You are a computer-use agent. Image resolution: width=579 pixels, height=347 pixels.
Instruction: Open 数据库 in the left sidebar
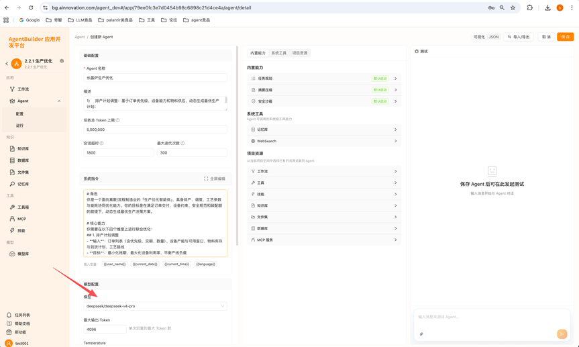click(x=19, y=160)
